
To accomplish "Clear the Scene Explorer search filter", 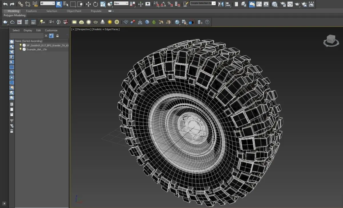I will point(46,36).
